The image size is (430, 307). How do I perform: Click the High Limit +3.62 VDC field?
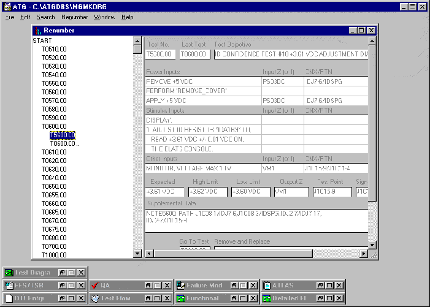[207, 191]
